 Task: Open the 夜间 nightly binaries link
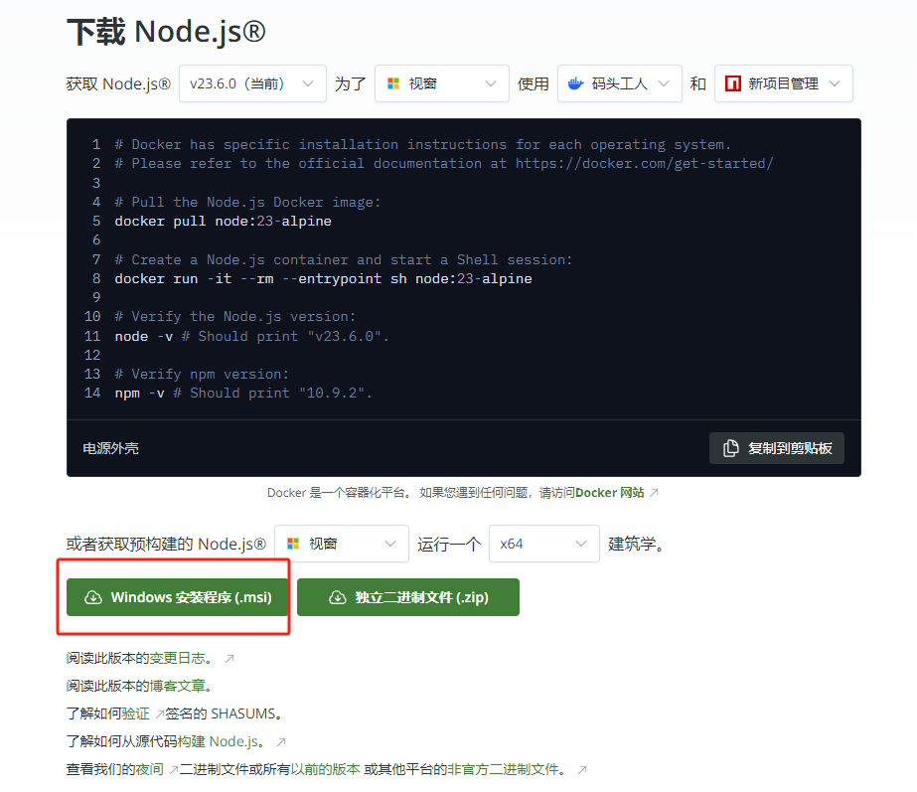click(x=150, y=769)
